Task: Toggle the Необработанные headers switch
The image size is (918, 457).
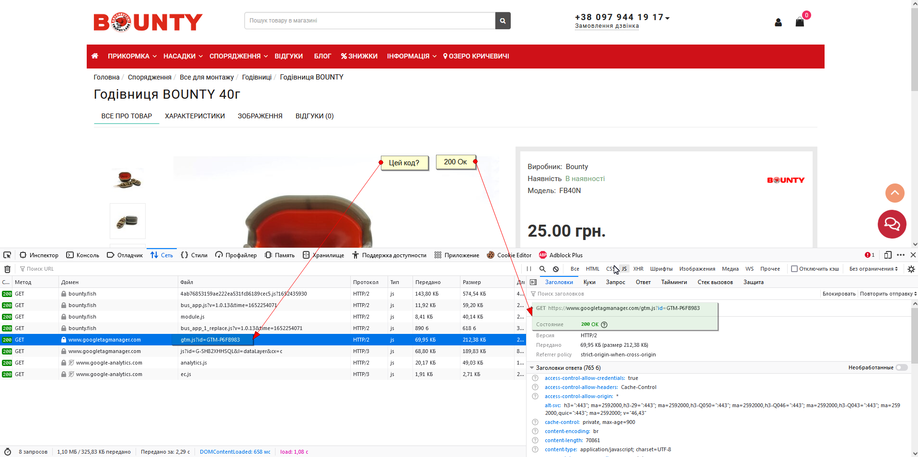Action: [902, 368]
